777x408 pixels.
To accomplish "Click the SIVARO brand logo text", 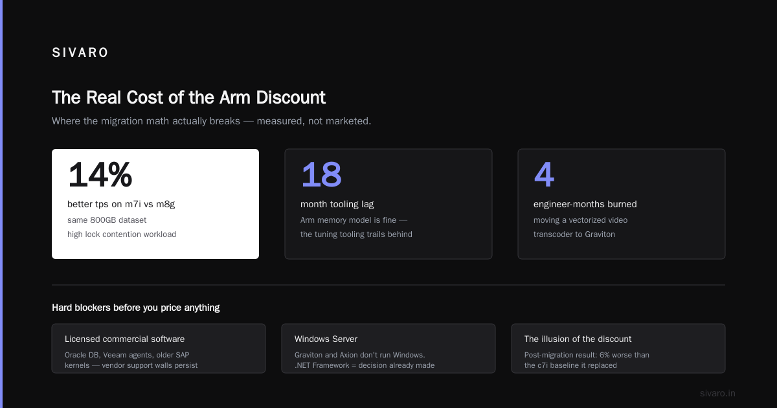I will [80, 53].
